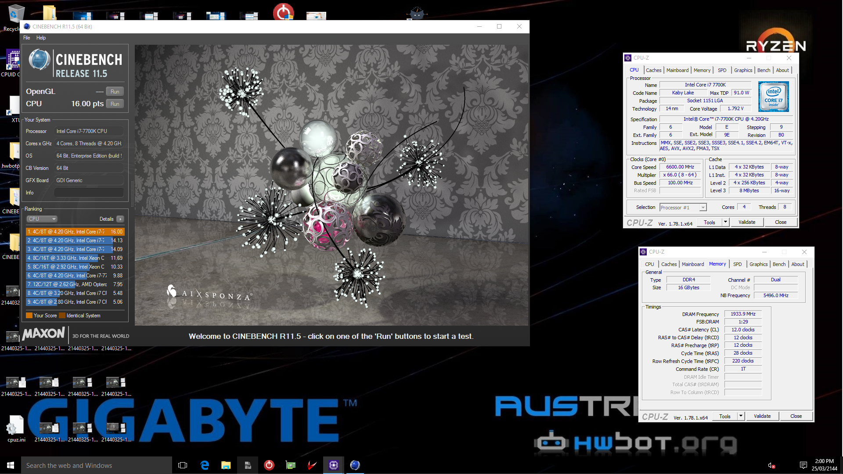Expand Tools dropdown arrow in upper CPU-Z window
This screenshot has height=474, width=843.
pyautogui.click(x=726, y=223)
